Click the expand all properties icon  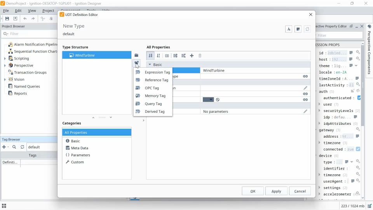[175, 56]
